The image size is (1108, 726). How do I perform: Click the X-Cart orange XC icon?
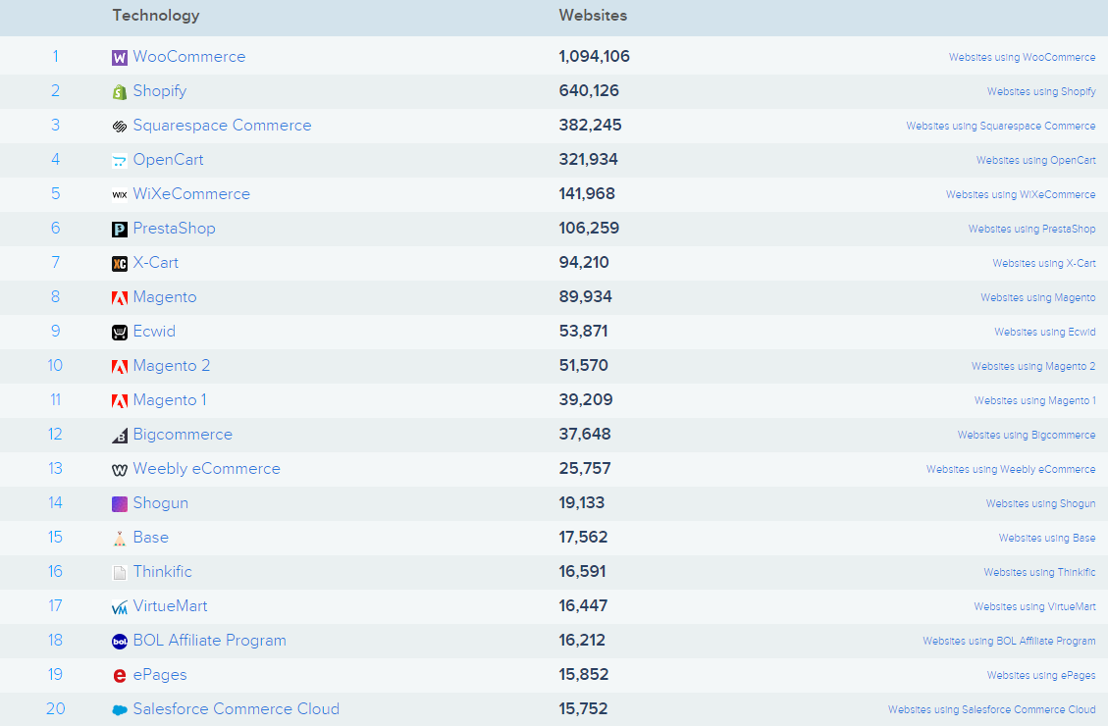[x=120, y=264]
